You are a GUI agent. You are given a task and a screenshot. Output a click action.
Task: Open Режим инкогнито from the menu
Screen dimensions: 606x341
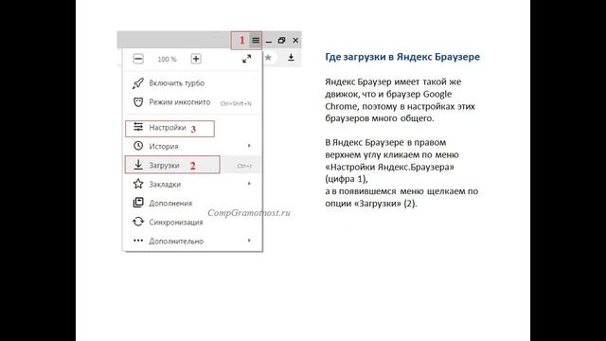(x=192, y=102)
